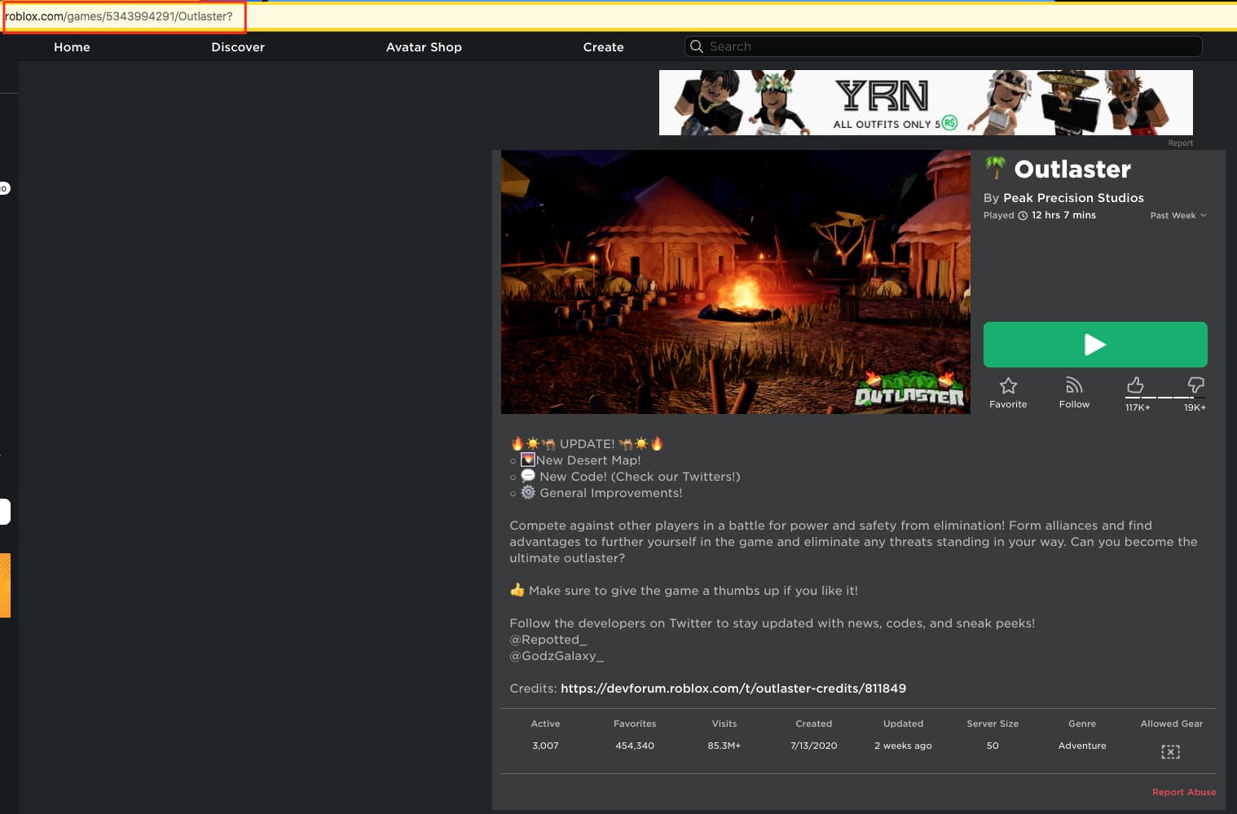Click the browser address bar URL
1237x814 pixels.
pyautogui.click(x=119, y=16)
